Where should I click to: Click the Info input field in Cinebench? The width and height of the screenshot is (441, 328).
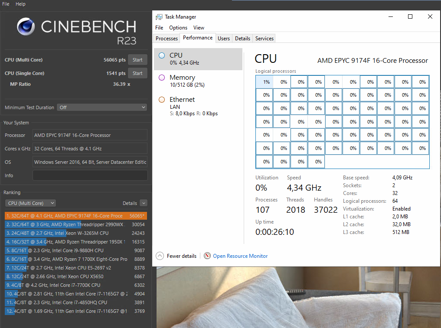pyautogui.click(x=90, y=175)
